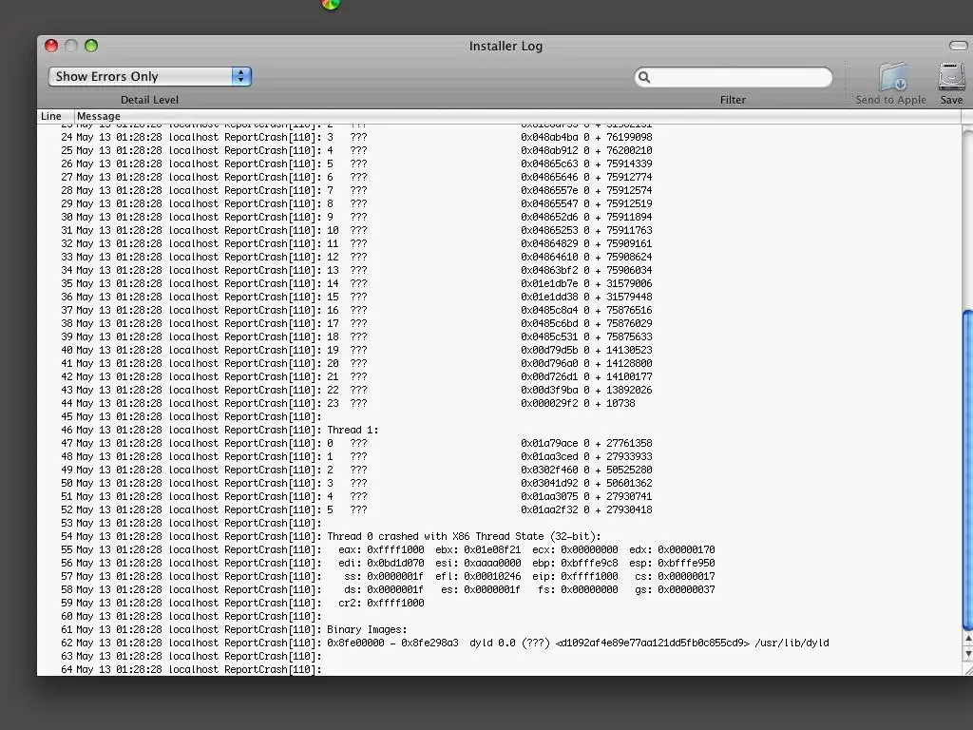Toggle the toolbar pill button at top right
The height and width of the screenshot is (730, 973).
click(x=958, y=46)
